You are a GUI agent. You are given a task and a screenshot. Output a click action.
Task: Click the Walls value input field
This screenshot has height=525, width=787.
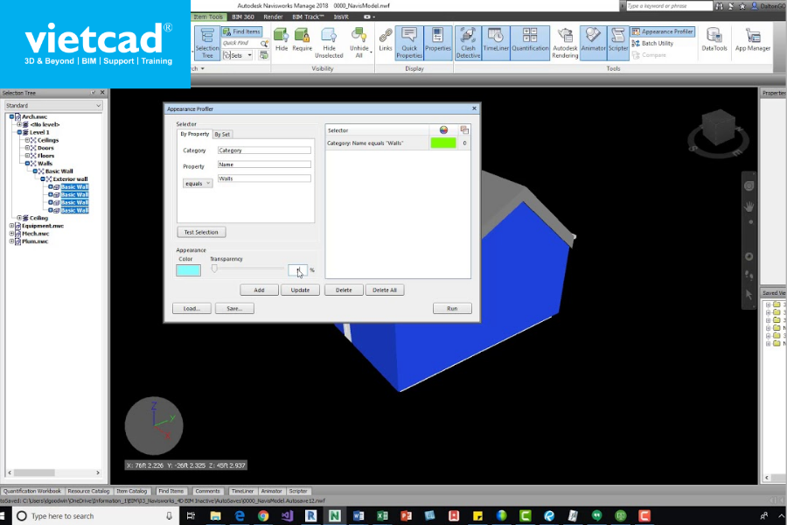pyautogui.click(x=264, y=178)
